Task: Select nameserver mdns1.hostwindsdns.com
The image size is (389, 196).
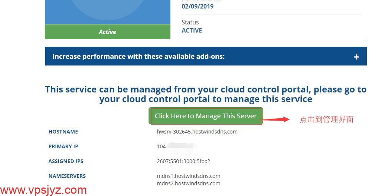Action: (x=189, y=176)
